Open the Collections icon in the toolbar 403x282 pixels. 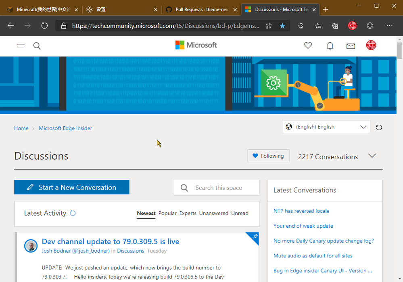[x=335, y=26]
